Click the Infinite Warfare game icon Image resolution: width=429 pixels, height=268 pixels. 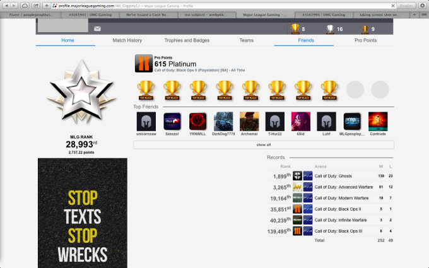click(297, 220)
